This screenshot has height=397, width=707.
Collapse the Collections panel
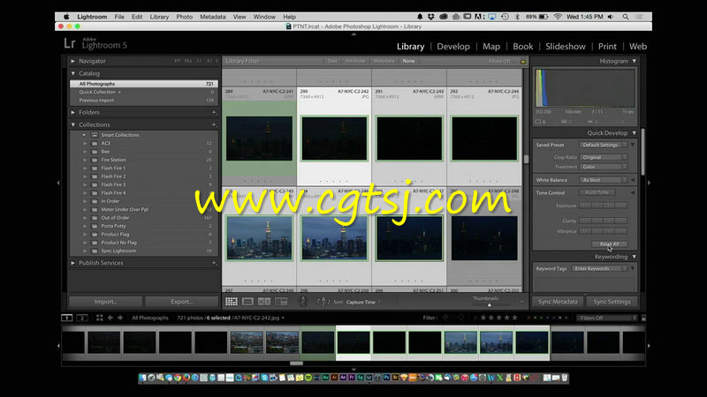point(73,124)
